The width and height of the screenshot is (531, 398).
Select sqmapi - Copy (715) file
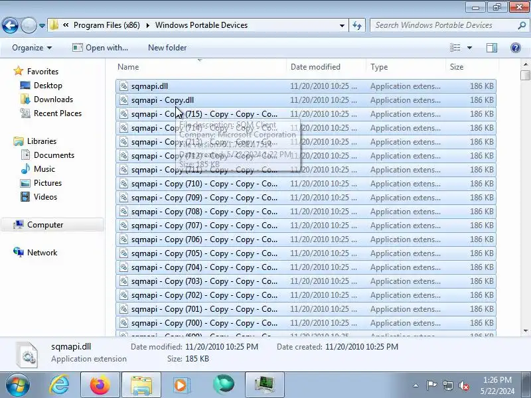tap(306, 113)
